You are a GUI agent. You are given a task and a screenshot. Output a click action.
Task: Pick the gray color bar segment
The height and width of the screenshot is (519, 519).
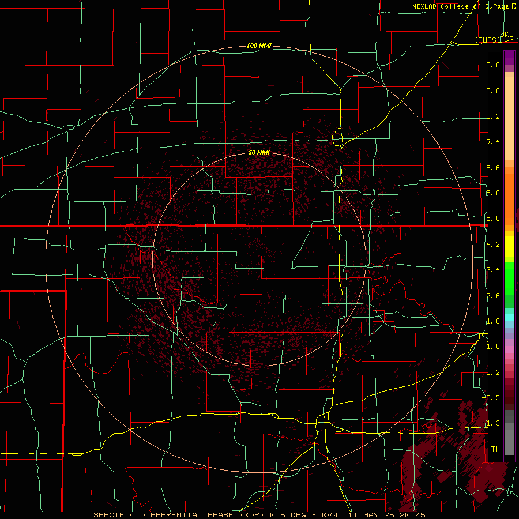[x=509, y=442]
